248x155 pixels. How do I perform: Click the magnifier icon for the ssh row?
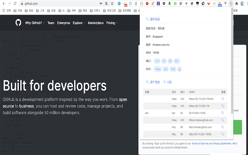223,113
